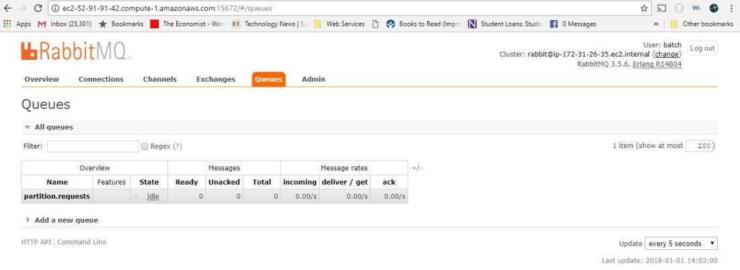Enable the Regex filter checkbox
740x270 pixels.
(x=145, y=146)
